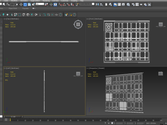Open the Customize menu
167x125 pixels.
[x=64, y=1]
